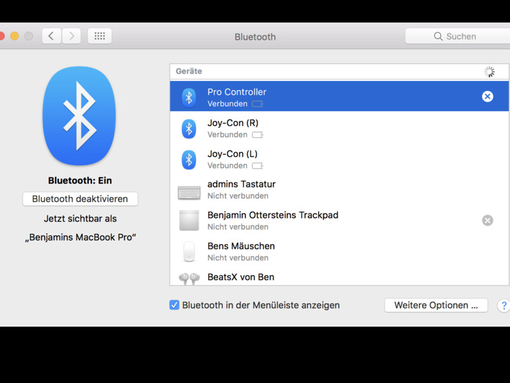Open Weitere Optionen ...
This screenshot has height=383, width=510.
click(x=436, y=305)
